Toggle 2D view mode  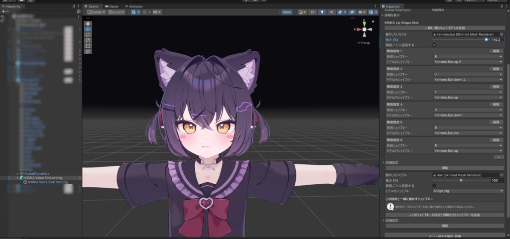pos(312,12)
